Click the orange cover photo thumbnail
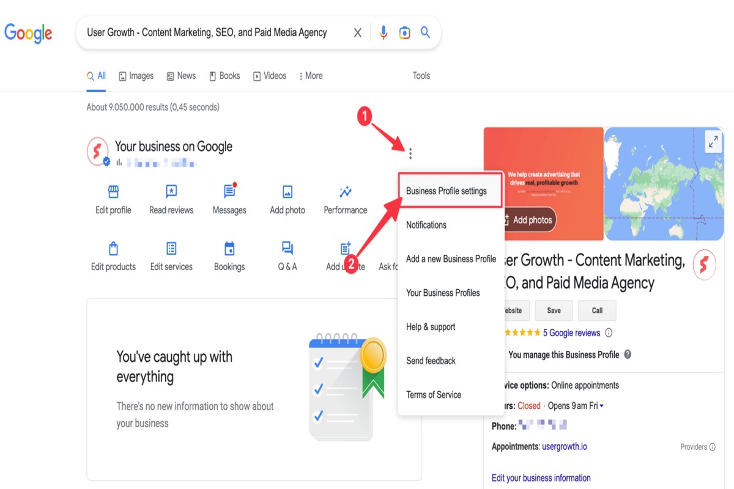 [x=543, y=183]
